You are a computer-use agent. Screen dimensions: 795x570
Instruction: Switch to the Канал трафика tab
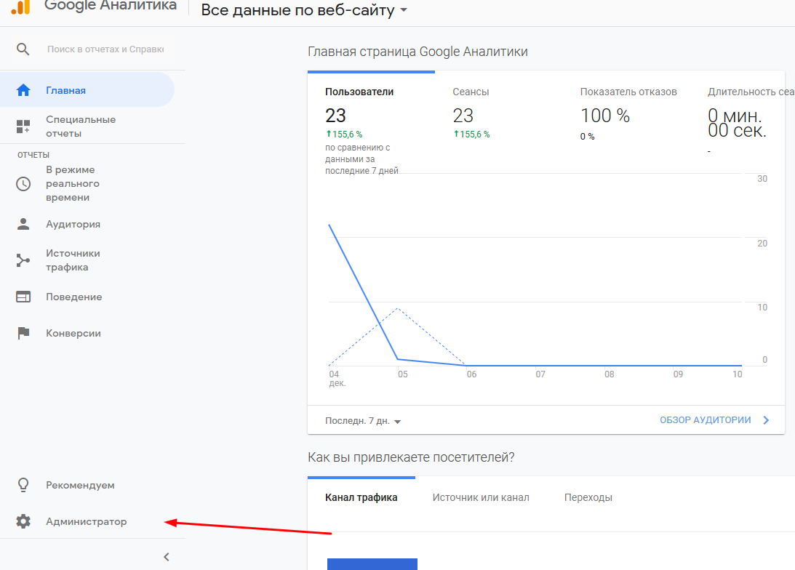point(361,497)
